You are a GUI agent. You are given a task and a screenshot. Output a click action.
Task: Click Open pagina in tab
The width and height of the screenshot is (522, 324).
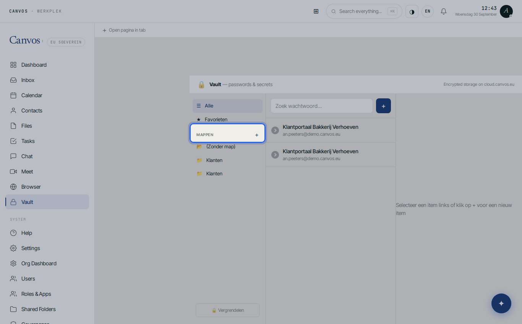tap(124, 30)
